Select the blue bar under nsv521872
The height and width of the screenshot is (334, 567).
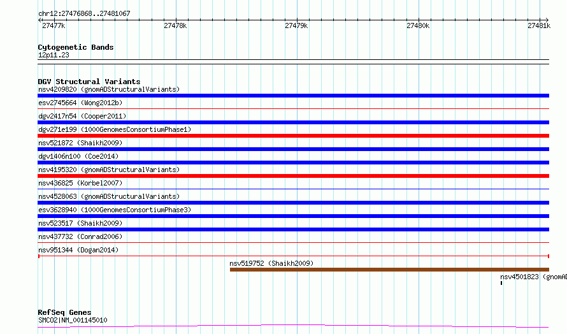point(293,149)
